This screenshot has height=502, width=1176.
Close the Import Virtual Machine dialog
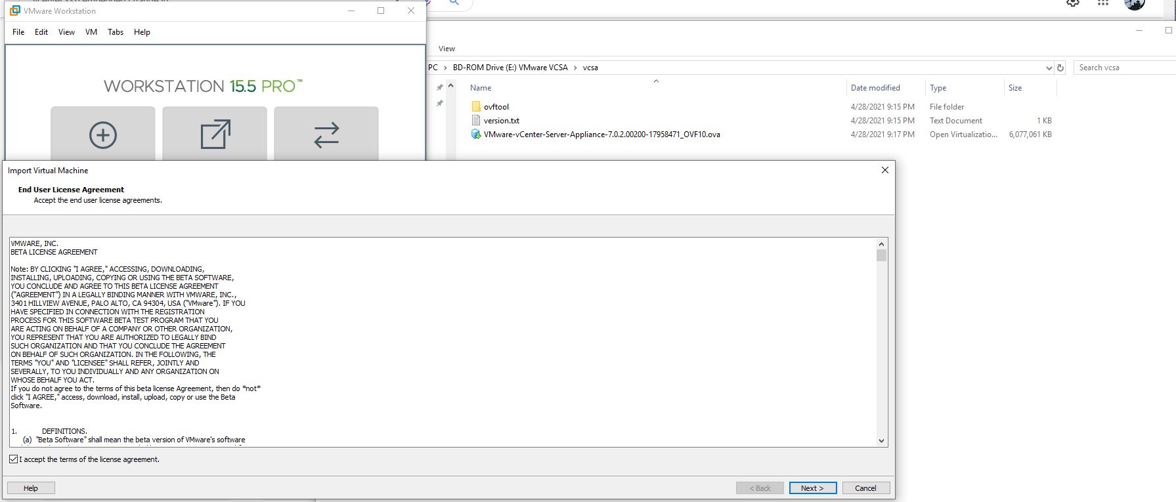[884, 170]
